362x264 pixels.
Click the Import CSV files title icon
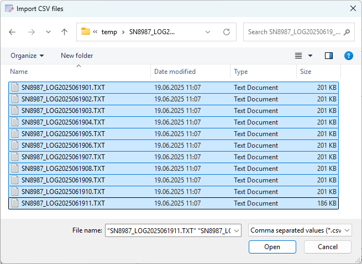pyautogui.click(x=9, y=9)
